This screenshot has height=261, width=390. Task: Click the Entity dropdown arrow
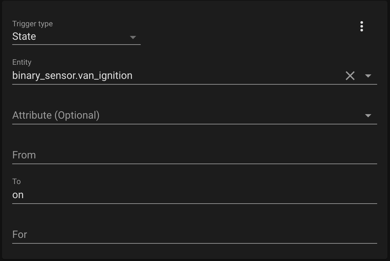pos(368,76)
